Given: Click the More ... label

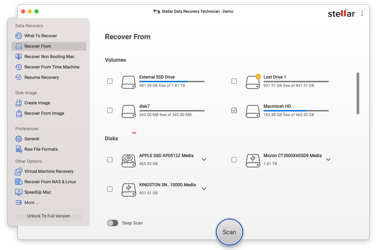Looking at the screenshot, I should [x=31, y=202].
